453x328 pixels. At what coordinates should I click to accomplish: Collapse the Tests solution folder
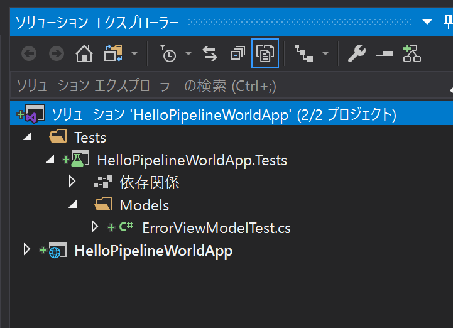tap(27, 138)
